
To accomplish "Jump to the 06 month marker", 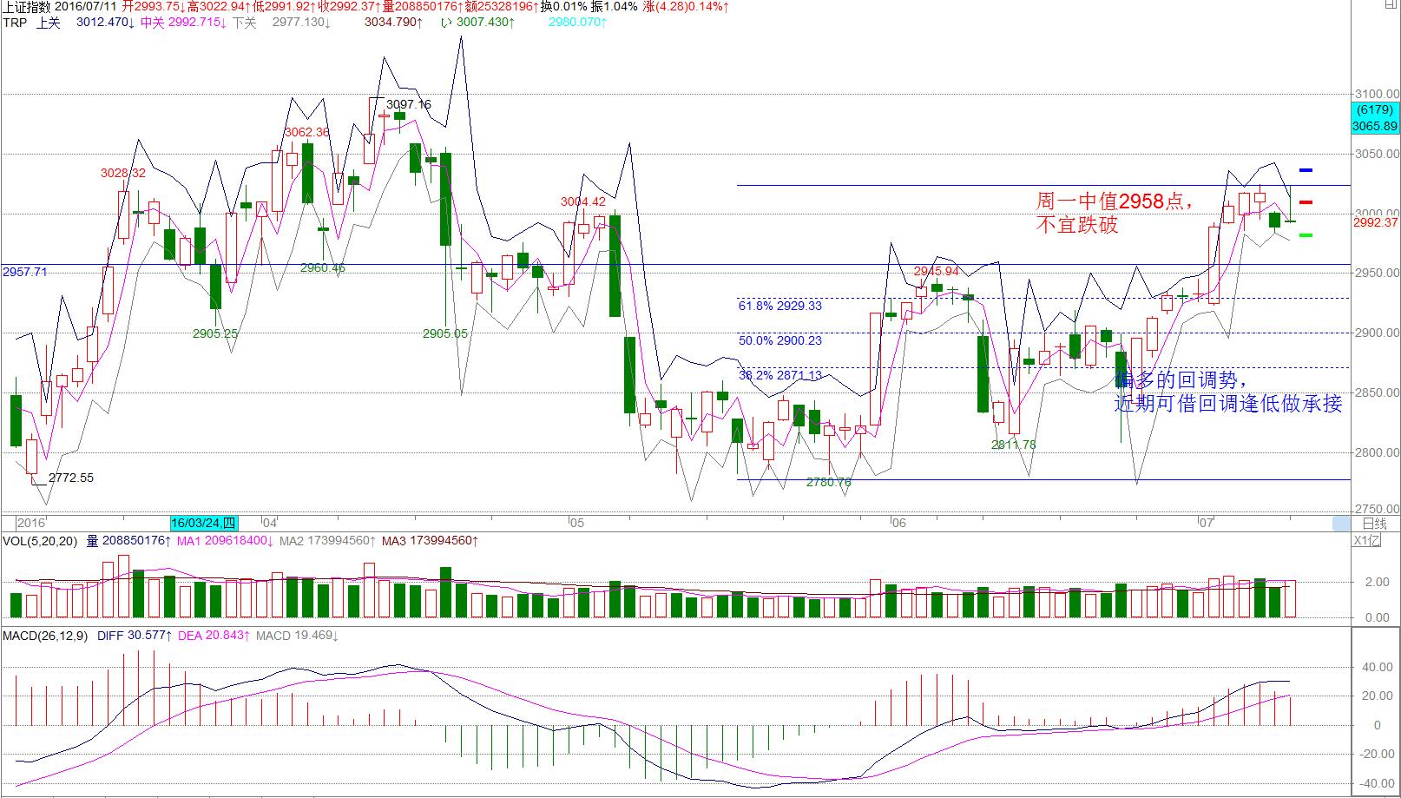I will coord(898,523).
